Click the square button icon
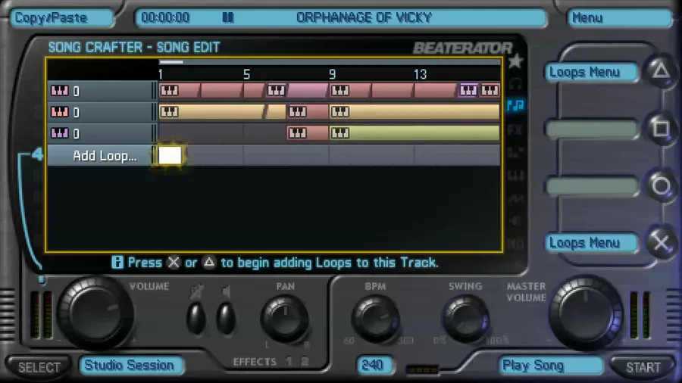This screenshot has width=682, height=383. 661,128
